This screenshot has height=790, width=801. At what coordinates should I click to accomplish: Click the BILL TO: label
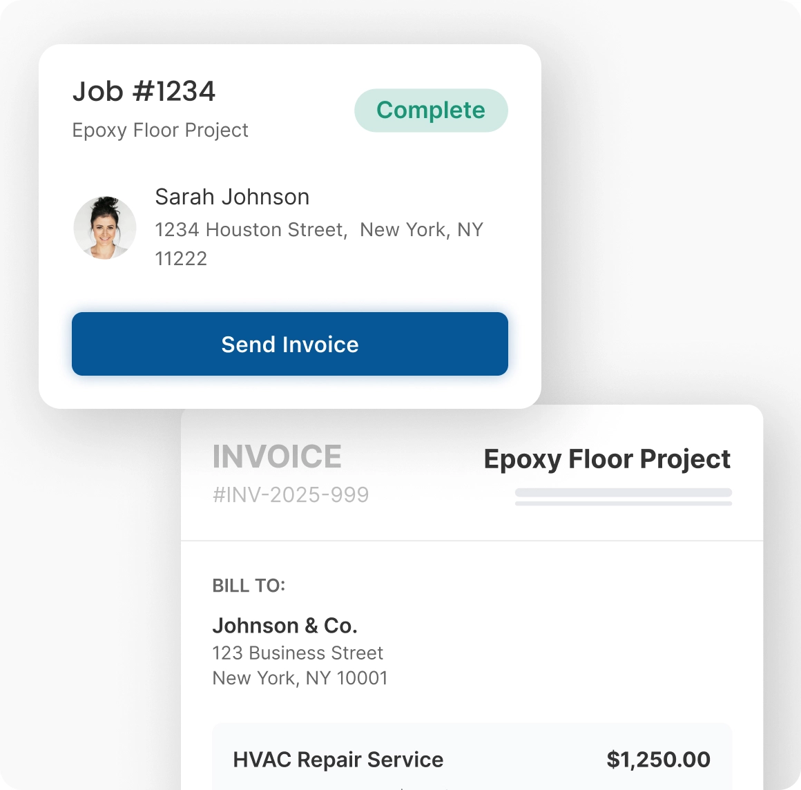(x=249, y=586)
